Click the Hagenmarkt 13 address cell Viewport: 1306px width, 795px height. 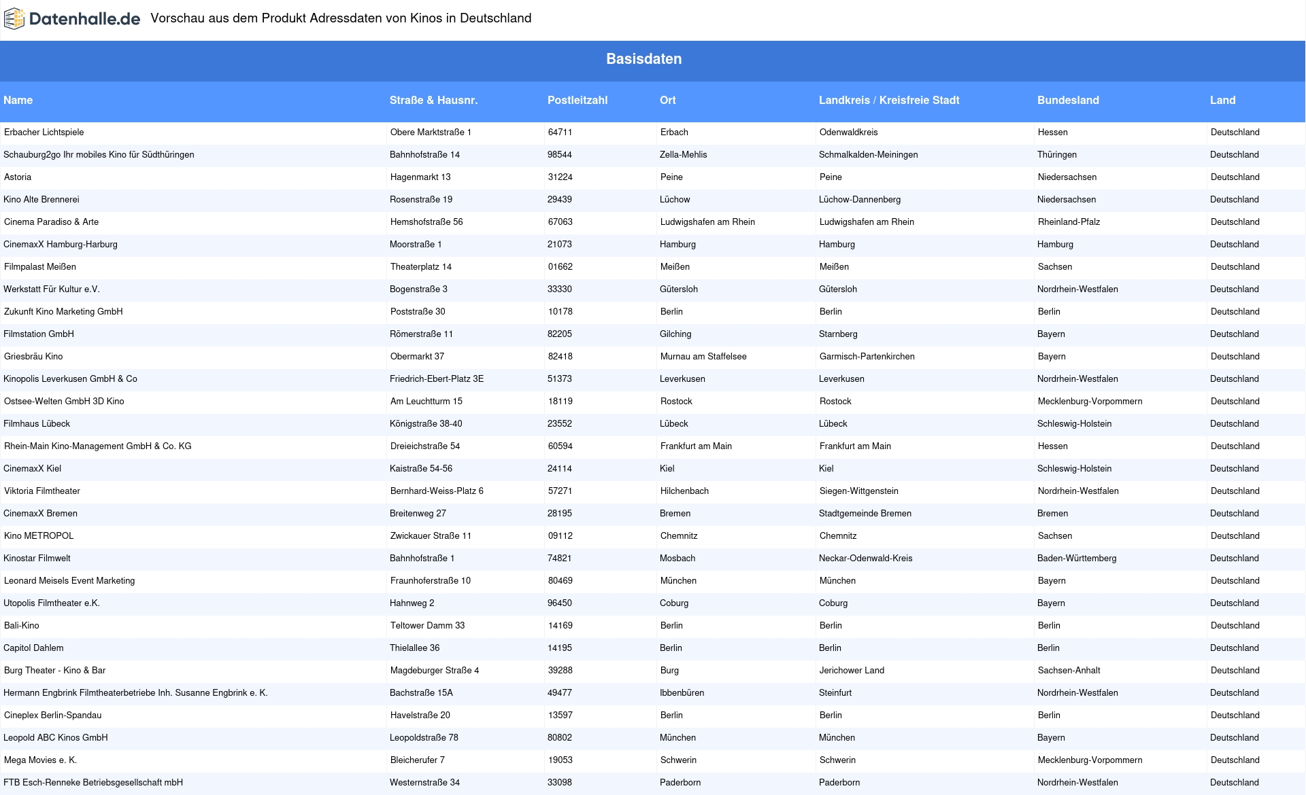pyautogui.click(x=420, y=177)
